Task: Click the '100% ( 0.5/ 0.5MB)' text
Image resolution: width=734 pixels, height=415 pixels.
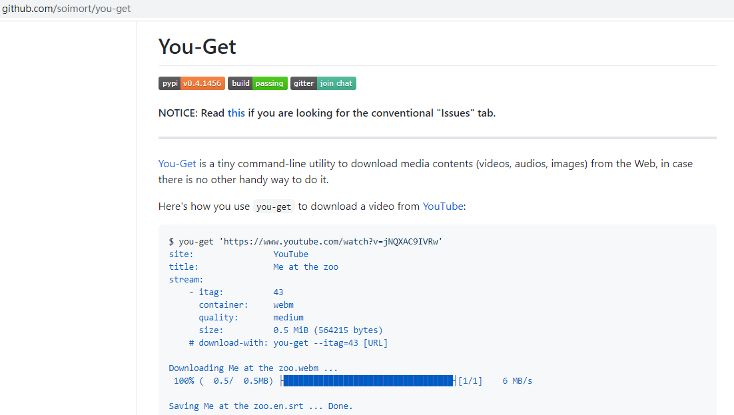Action: point(223,381)
